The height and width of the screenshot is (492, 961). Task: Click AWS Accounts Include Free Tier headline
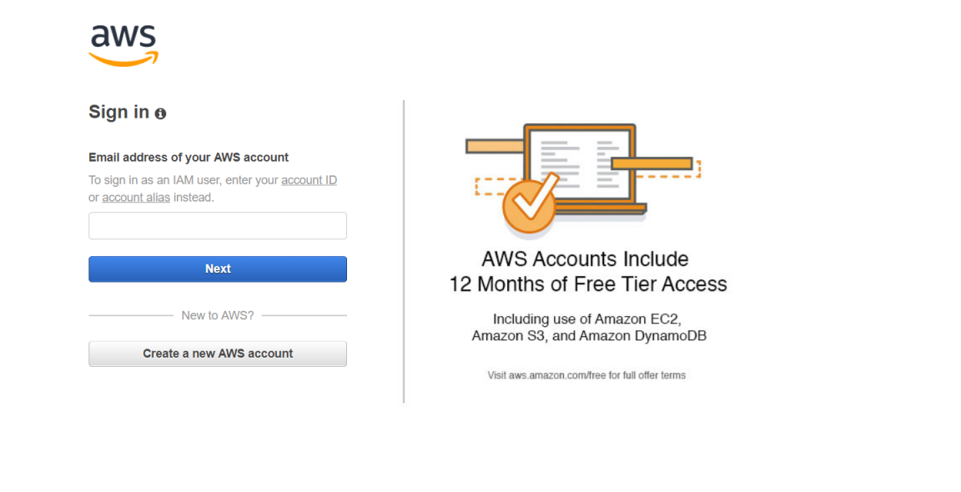coord(588,271)
